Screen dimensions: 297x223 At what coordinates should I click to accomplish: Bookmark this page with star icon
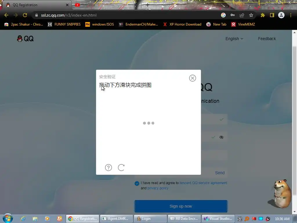click(x=251, y=15)
